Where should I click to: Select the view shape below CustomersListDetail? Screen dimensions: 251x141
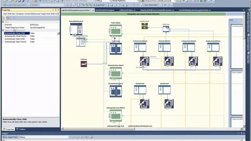tap(145, 61)
